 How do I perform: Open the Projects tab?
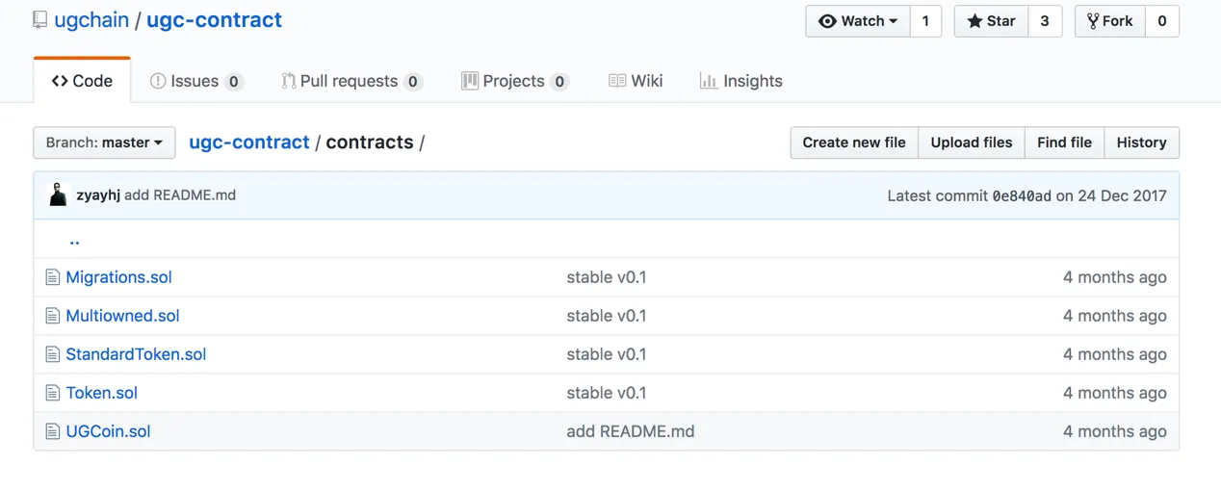point(515,81)
